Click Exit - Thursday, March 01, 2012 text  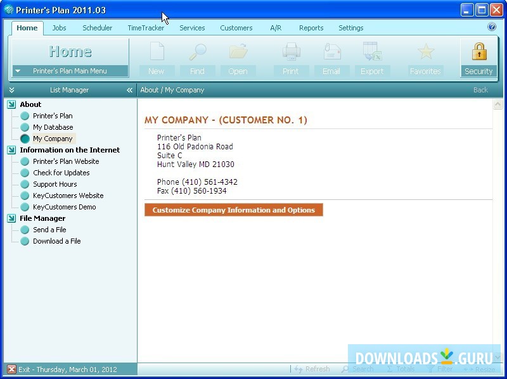[68, 370]
